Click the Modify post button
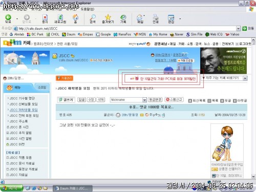This screenshot has height=192, width=256. [91, 100]
